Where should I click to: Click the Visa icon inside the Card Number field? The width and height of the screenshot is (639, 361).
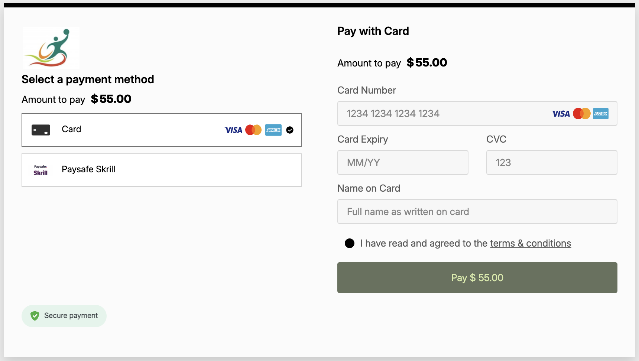click(560, 114)
